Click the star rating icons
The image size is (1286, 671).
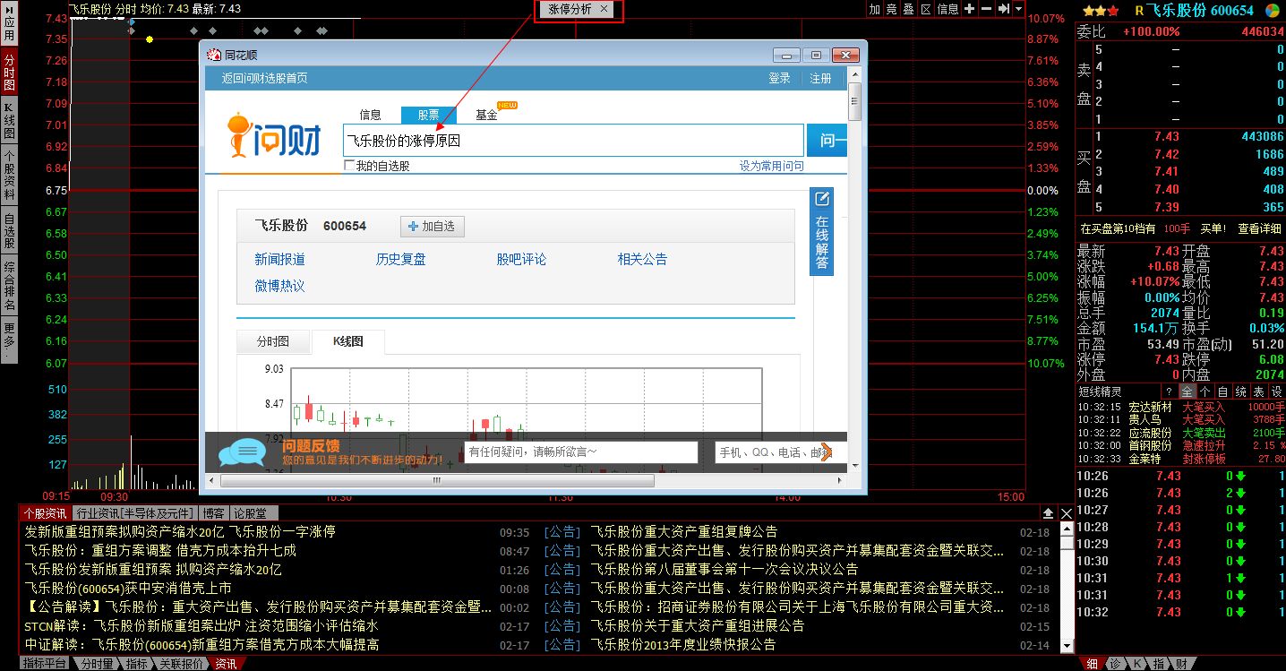click(1101, 10)
